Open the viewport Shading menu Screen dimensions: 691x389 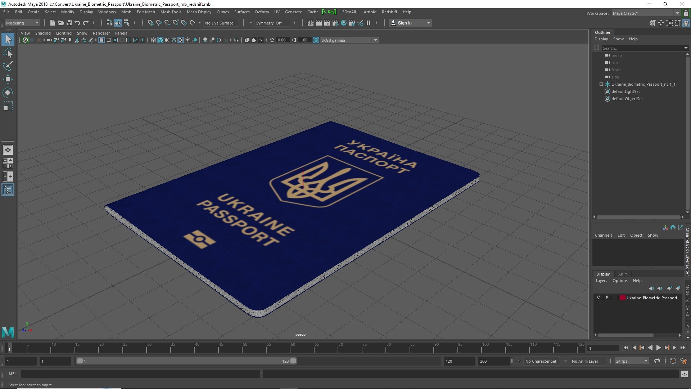43,33
